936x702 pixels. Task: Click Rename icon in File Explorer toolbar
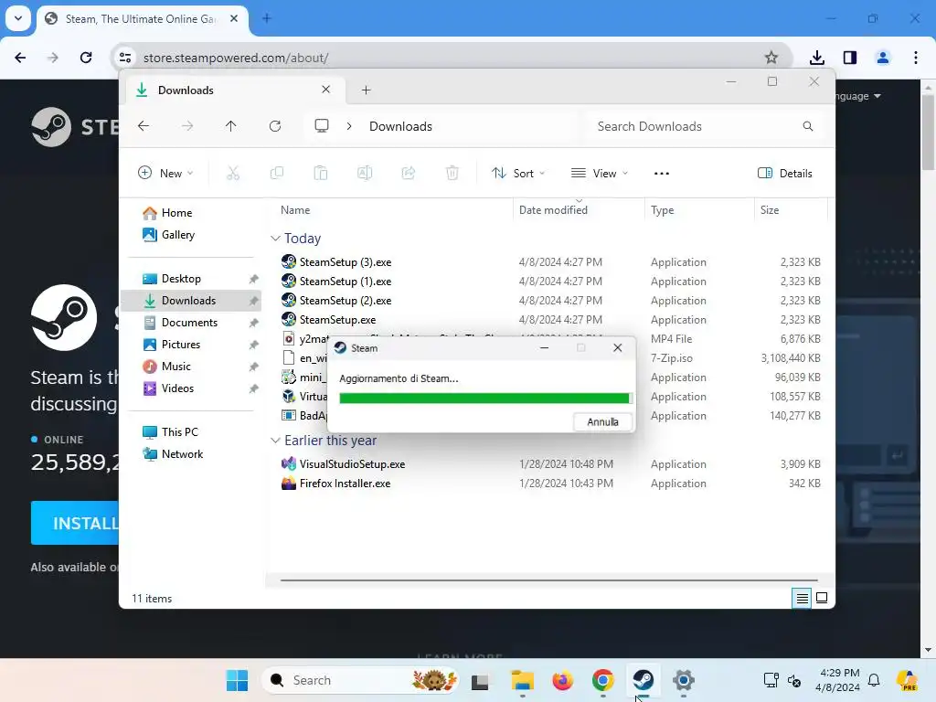pos(365,173)
